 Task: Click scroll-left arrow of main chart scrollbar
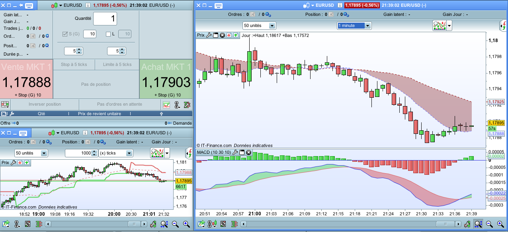[x=243, y=224]
